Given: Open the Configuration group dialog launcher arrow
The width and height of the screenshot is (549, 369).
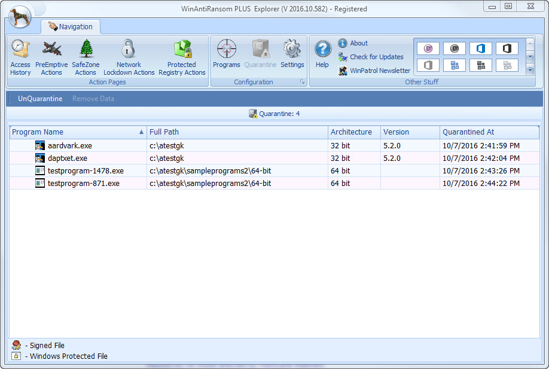Looking at the screenshot, I should [302, 82].
